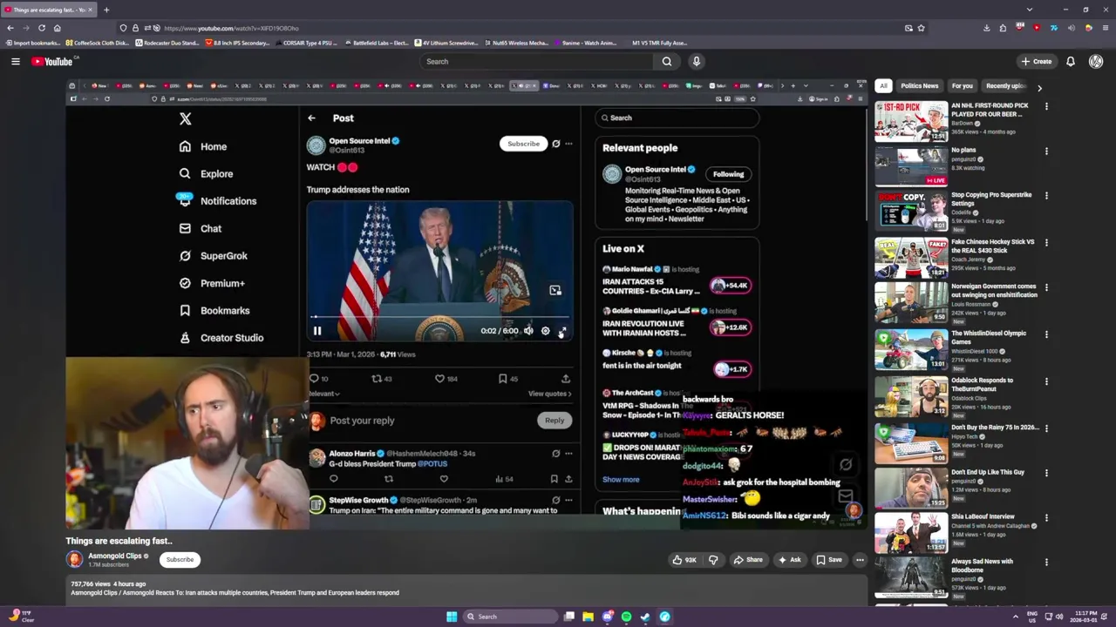Select the For you filter chip

coord(963,86)
